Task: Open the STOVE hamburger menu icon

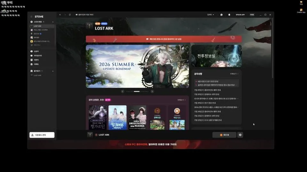Action: [31, 17]
